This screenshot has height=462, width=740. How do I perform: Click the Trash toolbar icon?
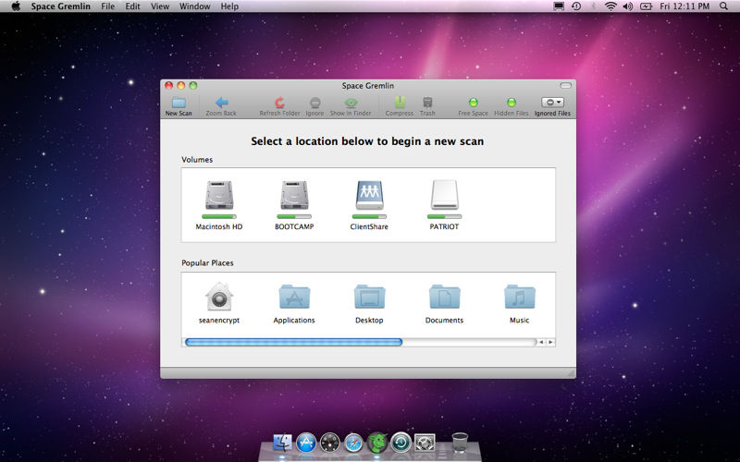427,103
